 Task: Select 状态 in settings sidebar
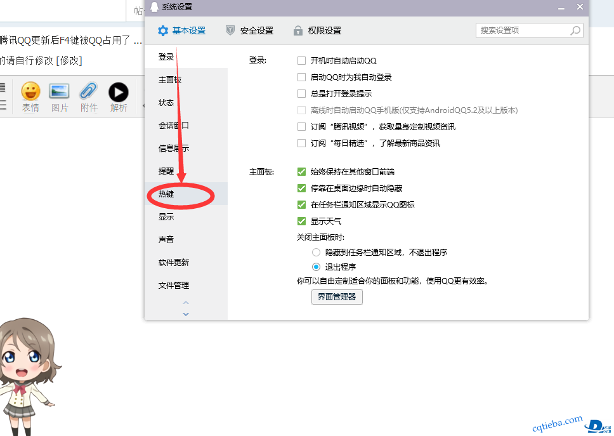point(186,103)
